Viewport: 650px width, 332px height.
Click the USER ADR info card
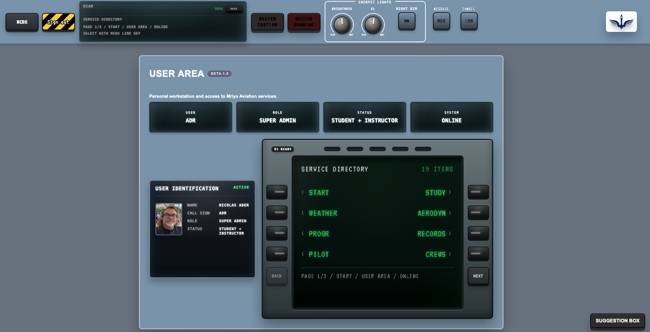click(191, 117)
